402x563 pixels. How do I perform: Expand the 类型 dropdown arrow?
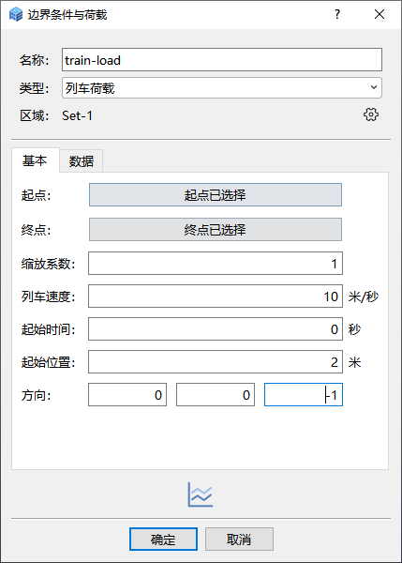[x=374, y=87]
